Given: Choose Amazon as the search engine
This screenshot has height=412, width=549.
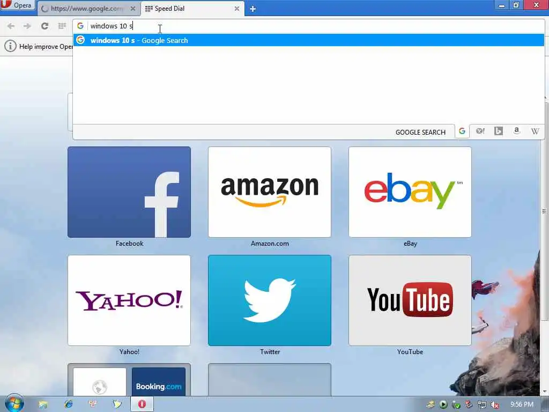Looking at the screenshot, I should click(516, 131).
